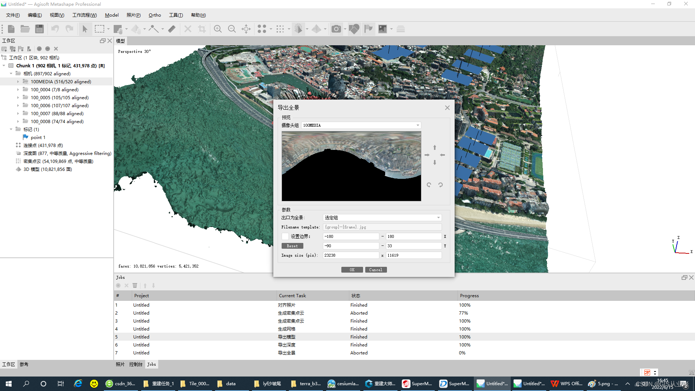695x391 pixels.
Task: Click the reset view icon on the toolbar
Action: point(246,29)
